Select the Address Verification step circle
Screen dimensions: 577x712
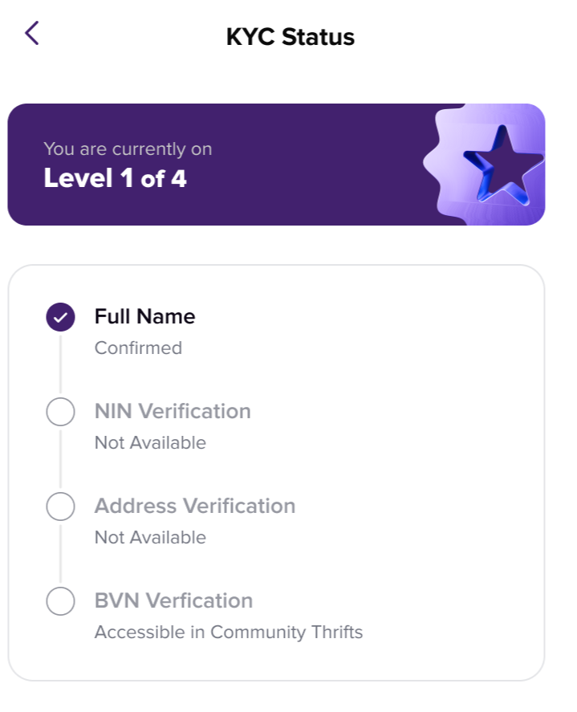point(61,507)
